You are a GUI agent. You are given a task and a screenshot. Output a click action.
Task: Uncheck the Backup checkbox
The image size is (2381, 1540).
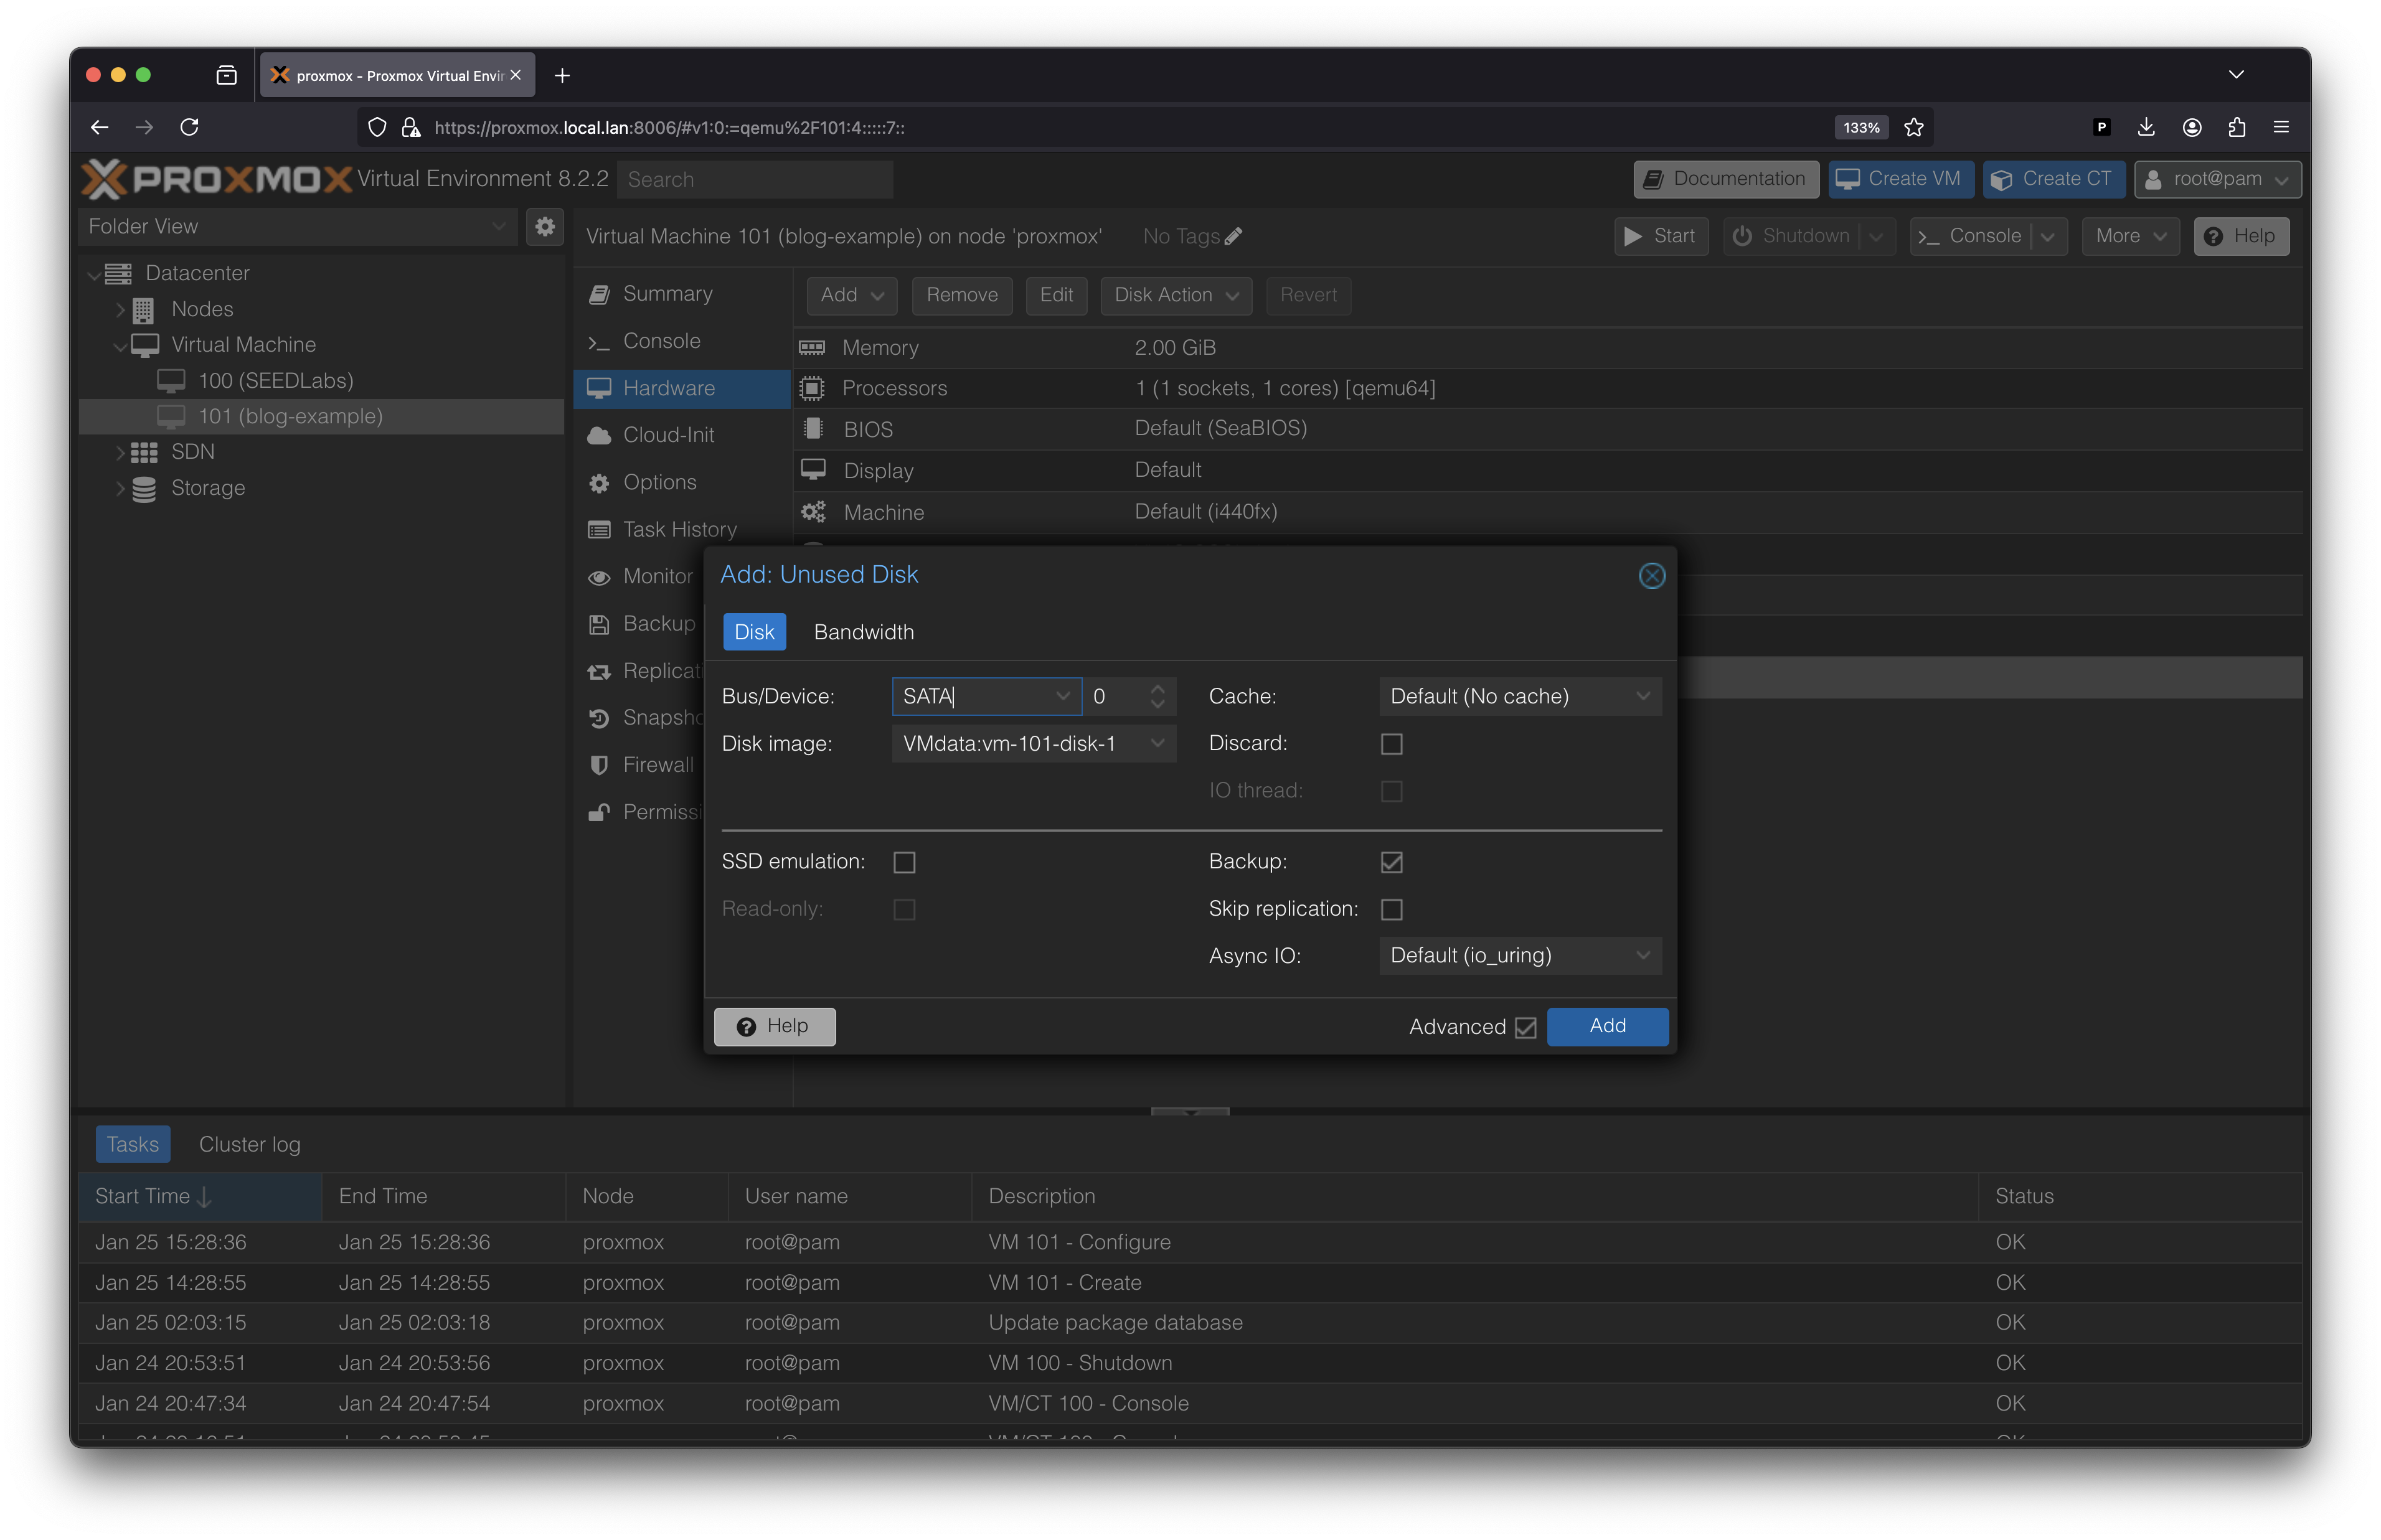[1391, 862]
